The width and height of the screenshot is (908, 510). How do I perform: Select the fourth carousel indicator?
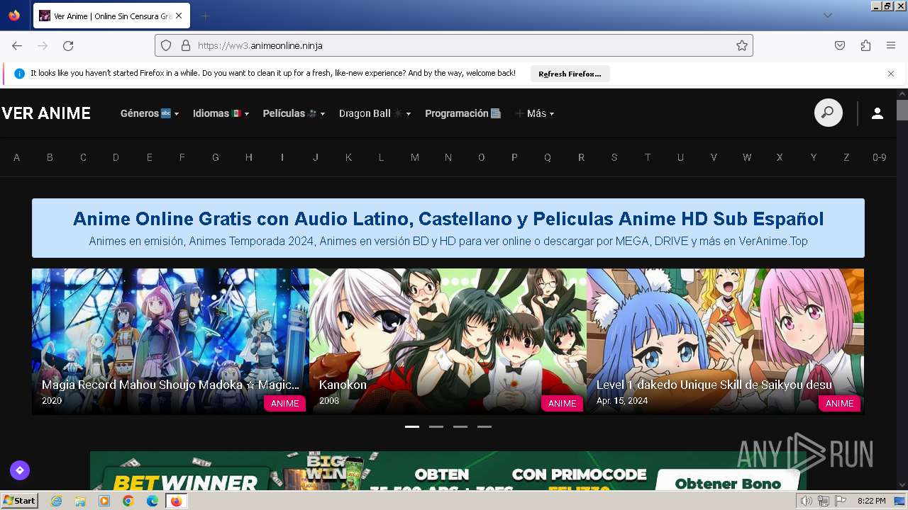485,427
